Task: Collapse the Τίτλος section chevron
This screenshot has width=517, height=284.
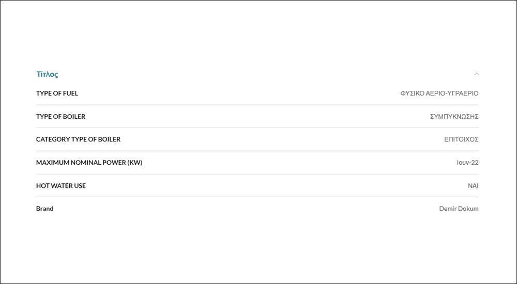Action: pyautogui.click(x=476, y=74)
